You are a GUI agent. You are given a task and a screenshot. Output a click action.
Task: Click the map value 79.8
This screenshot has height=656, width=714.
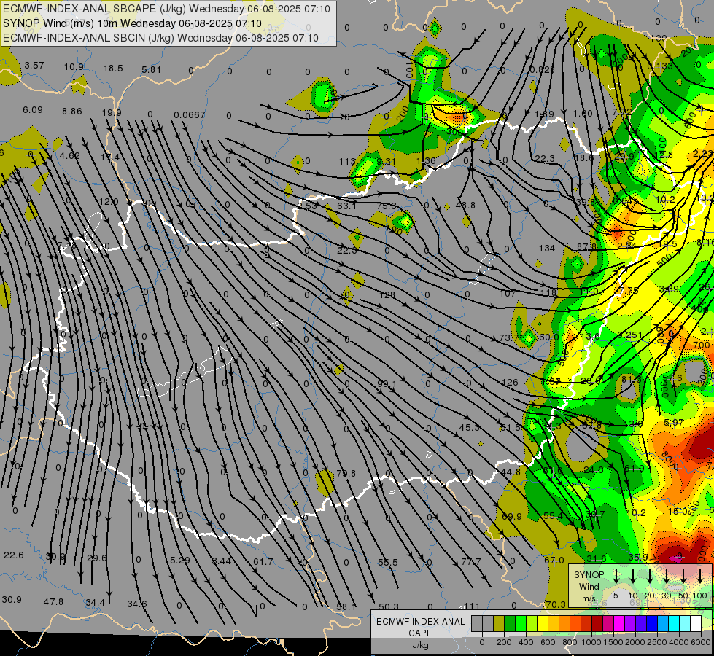pos(346,474)
